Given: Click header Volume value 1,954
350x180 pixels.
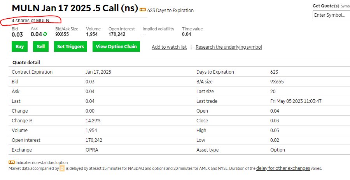Looking at the screenshot, I should [92, 34].
